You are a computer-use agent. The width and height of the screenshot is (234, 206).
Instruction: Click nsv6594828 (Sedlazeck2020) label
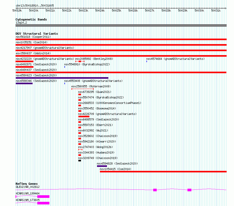(x=117, y=163)
